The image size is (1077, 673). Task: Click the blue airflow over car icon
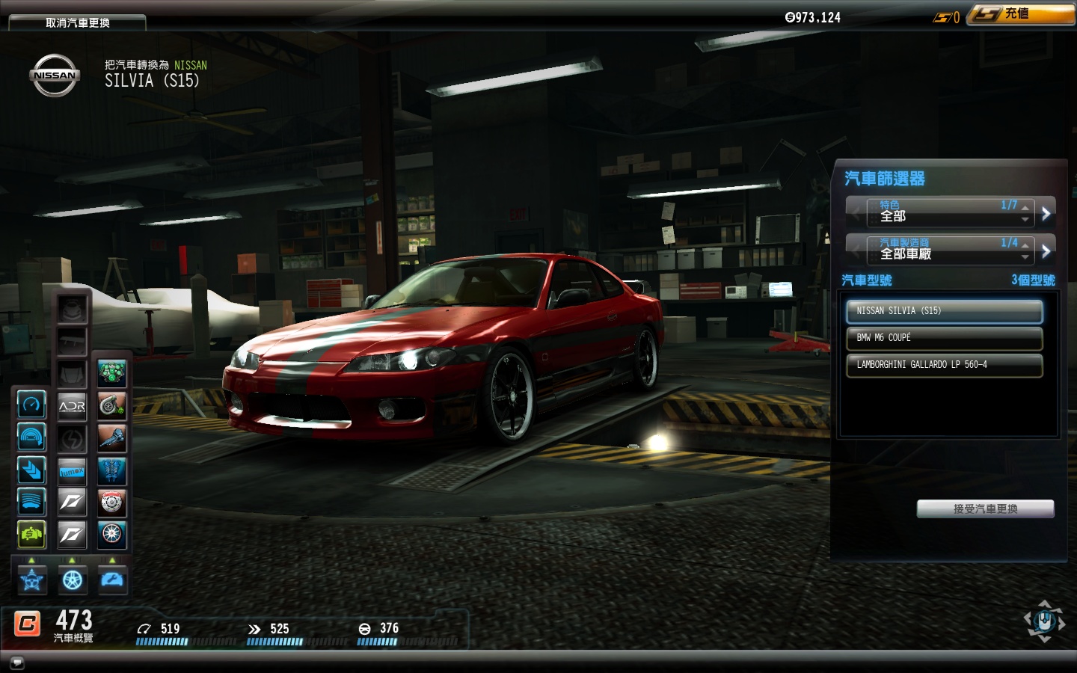31,502
